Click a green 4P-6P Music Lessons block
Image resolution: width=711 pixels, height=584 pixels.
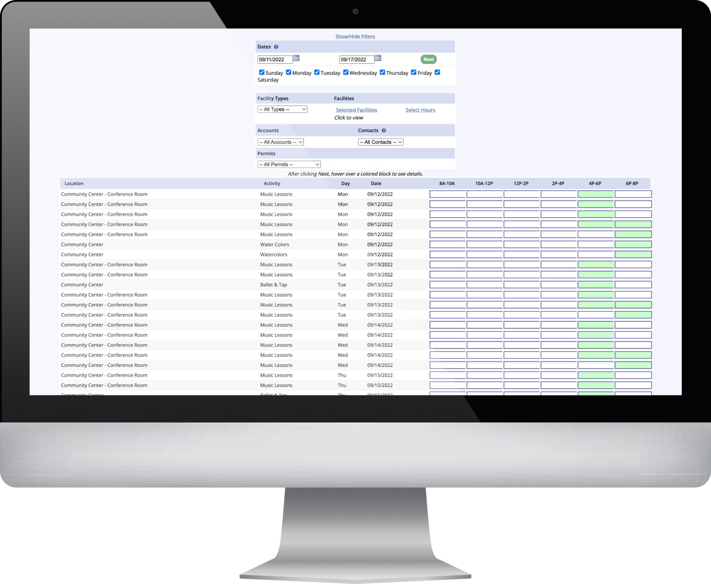(x=596, y=194)
